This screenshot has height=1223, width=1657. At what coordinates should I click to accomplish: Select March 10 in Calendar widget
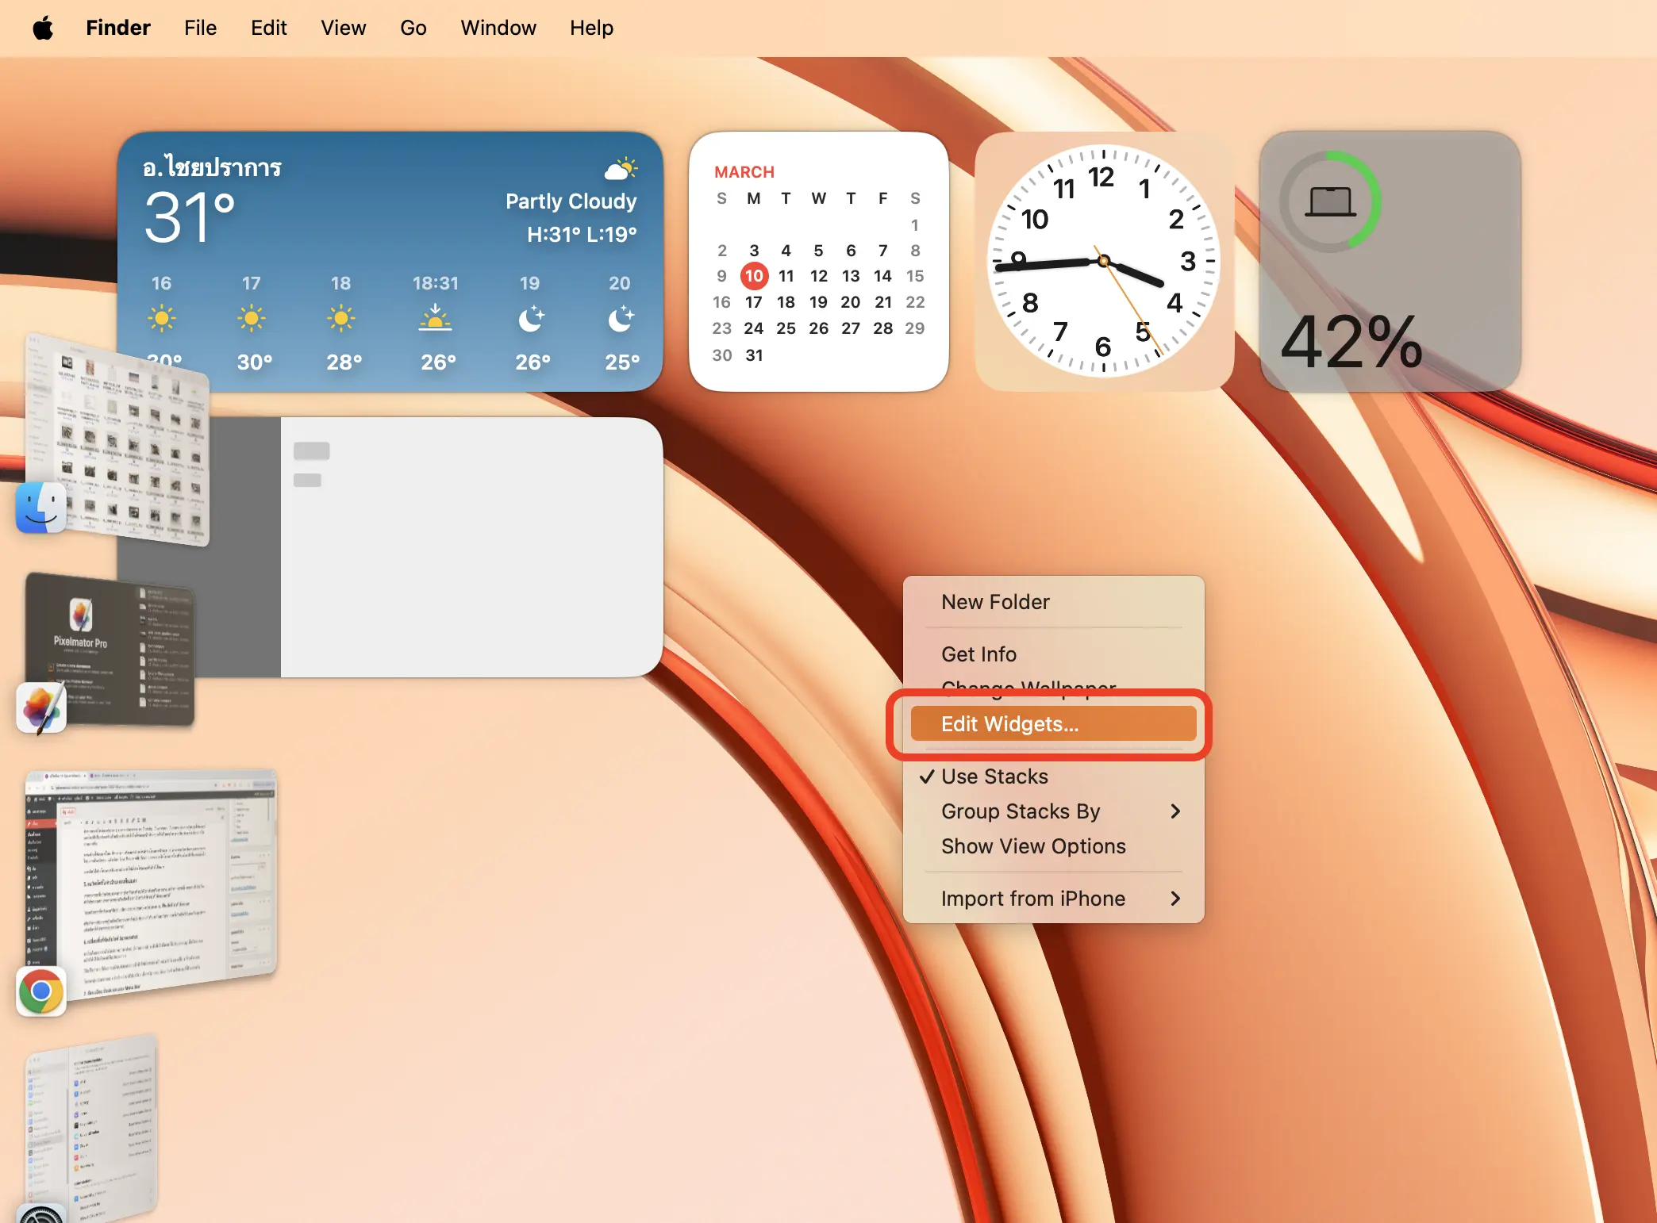tap(753, 276)
